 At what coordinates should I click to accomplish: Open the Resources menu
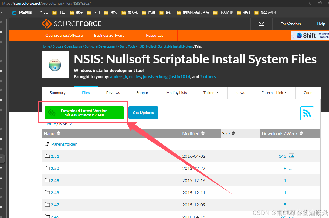(x=155, y=35)
